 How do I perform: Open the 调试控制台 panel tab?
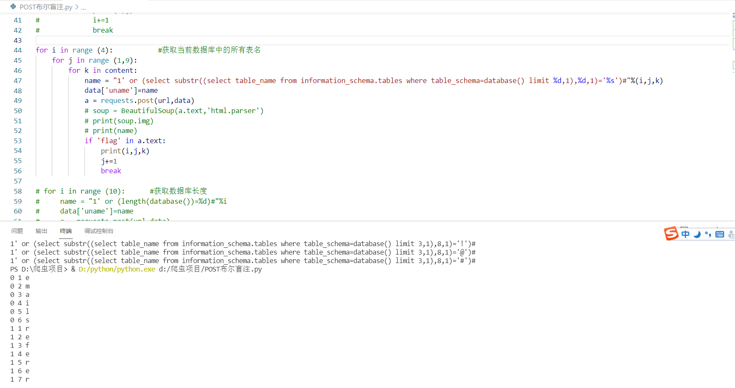tap(99, 231)
